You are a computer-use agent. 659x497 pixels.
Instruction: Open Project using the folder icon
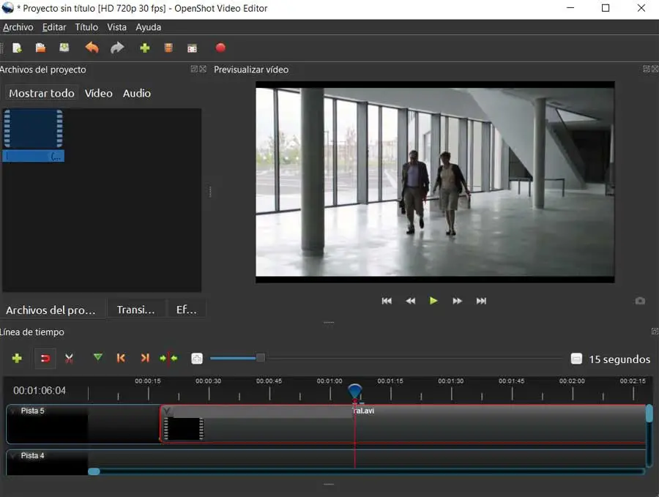pos(41,48)
